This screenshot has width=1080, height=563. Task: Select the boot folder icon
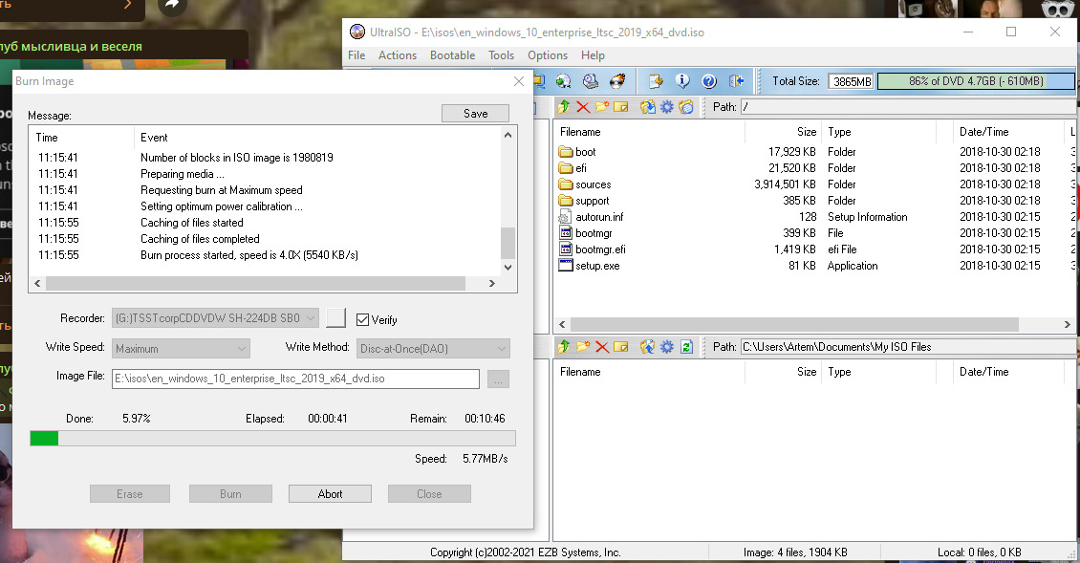566,152
